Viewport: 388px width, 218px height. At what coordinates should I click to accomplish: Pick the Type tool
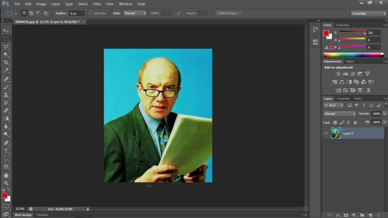(6, 151)
